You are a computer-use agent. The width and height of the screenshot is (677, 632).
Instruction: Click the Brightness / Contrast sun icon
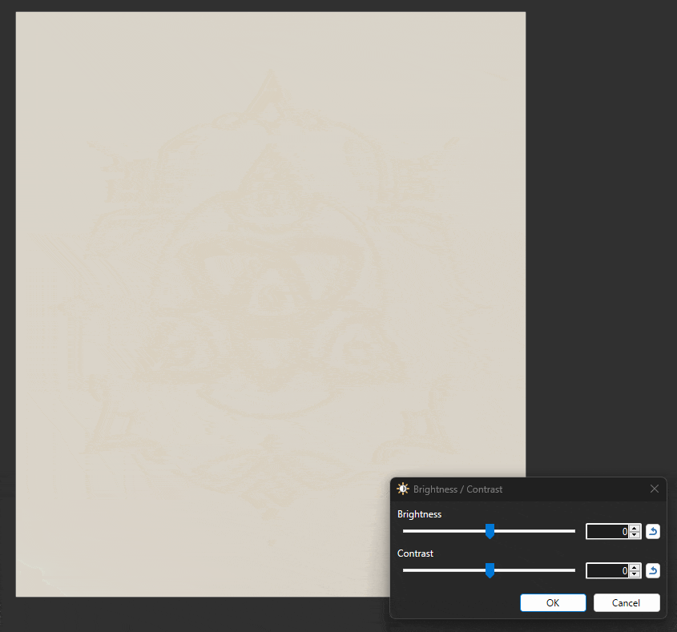pos(403,489)
